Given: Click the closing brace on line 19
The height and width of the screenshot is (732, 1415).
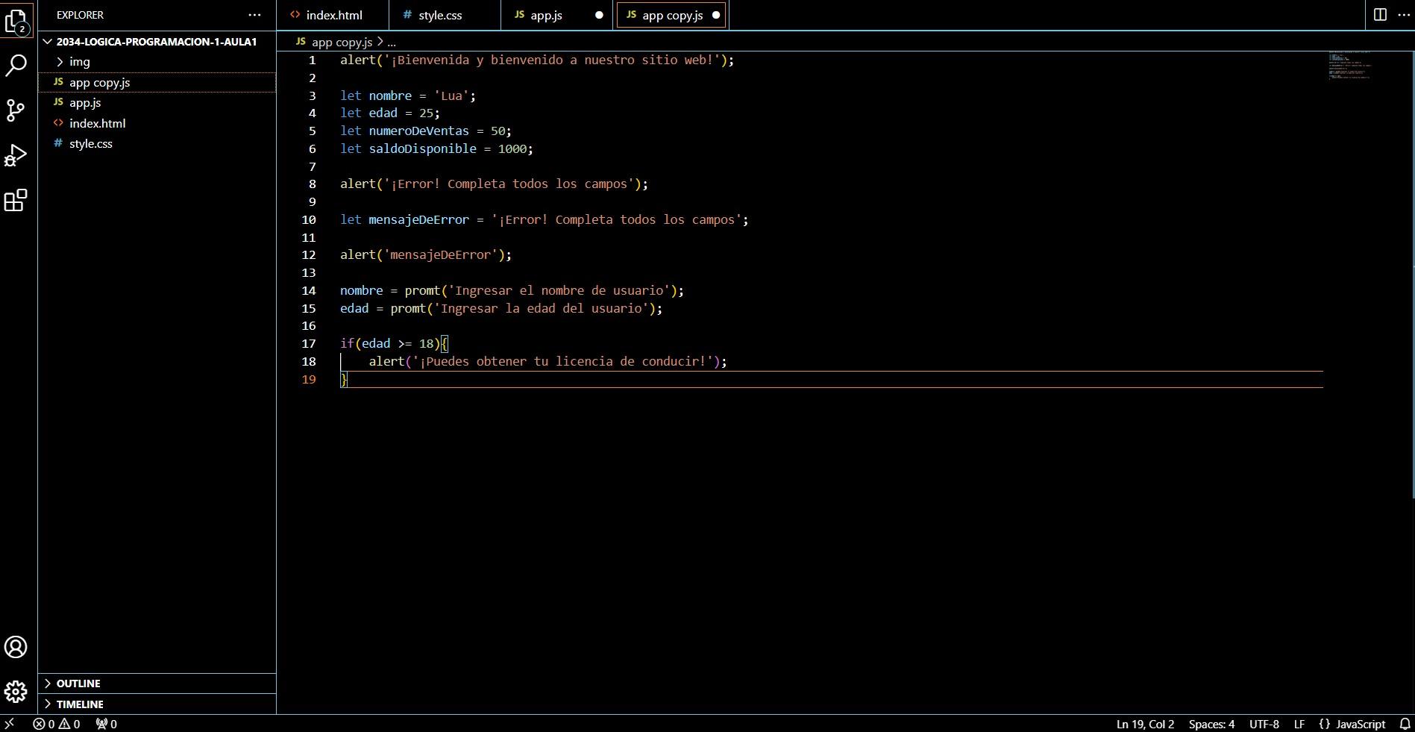Looking at the screenshot, I should 344,379.
